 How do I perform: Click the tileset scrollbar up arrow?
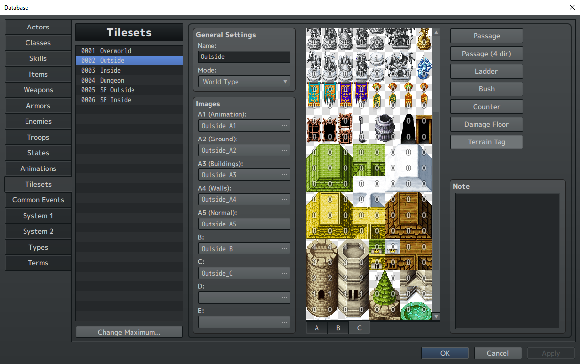[x=436, y=32]
